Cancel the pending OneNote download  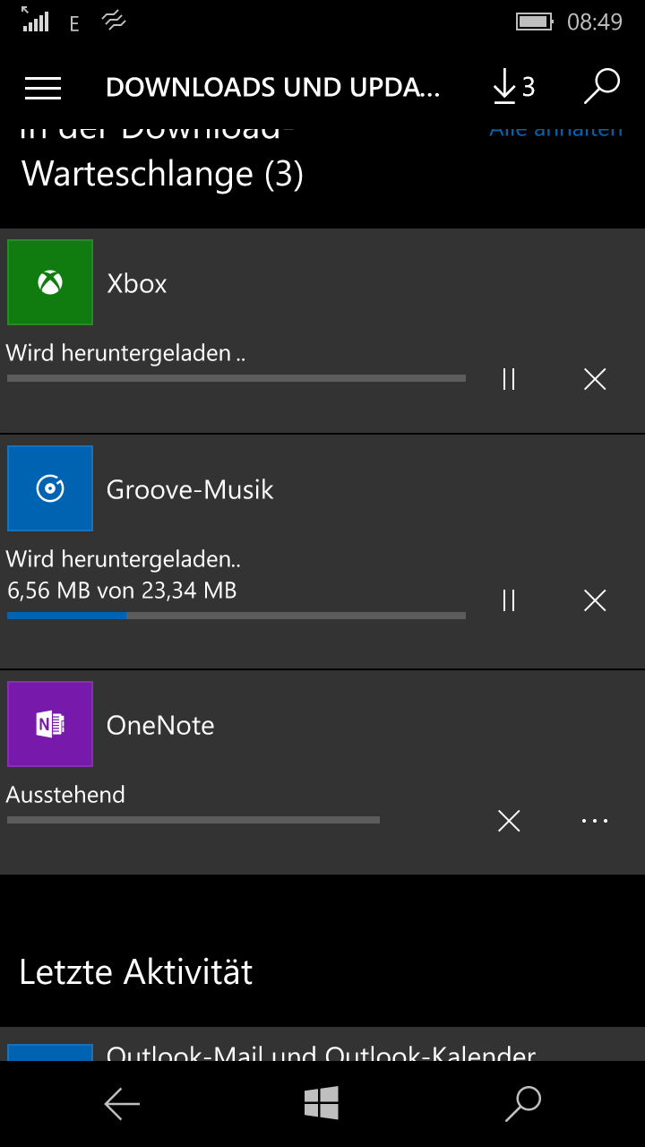tap(509, 821)
